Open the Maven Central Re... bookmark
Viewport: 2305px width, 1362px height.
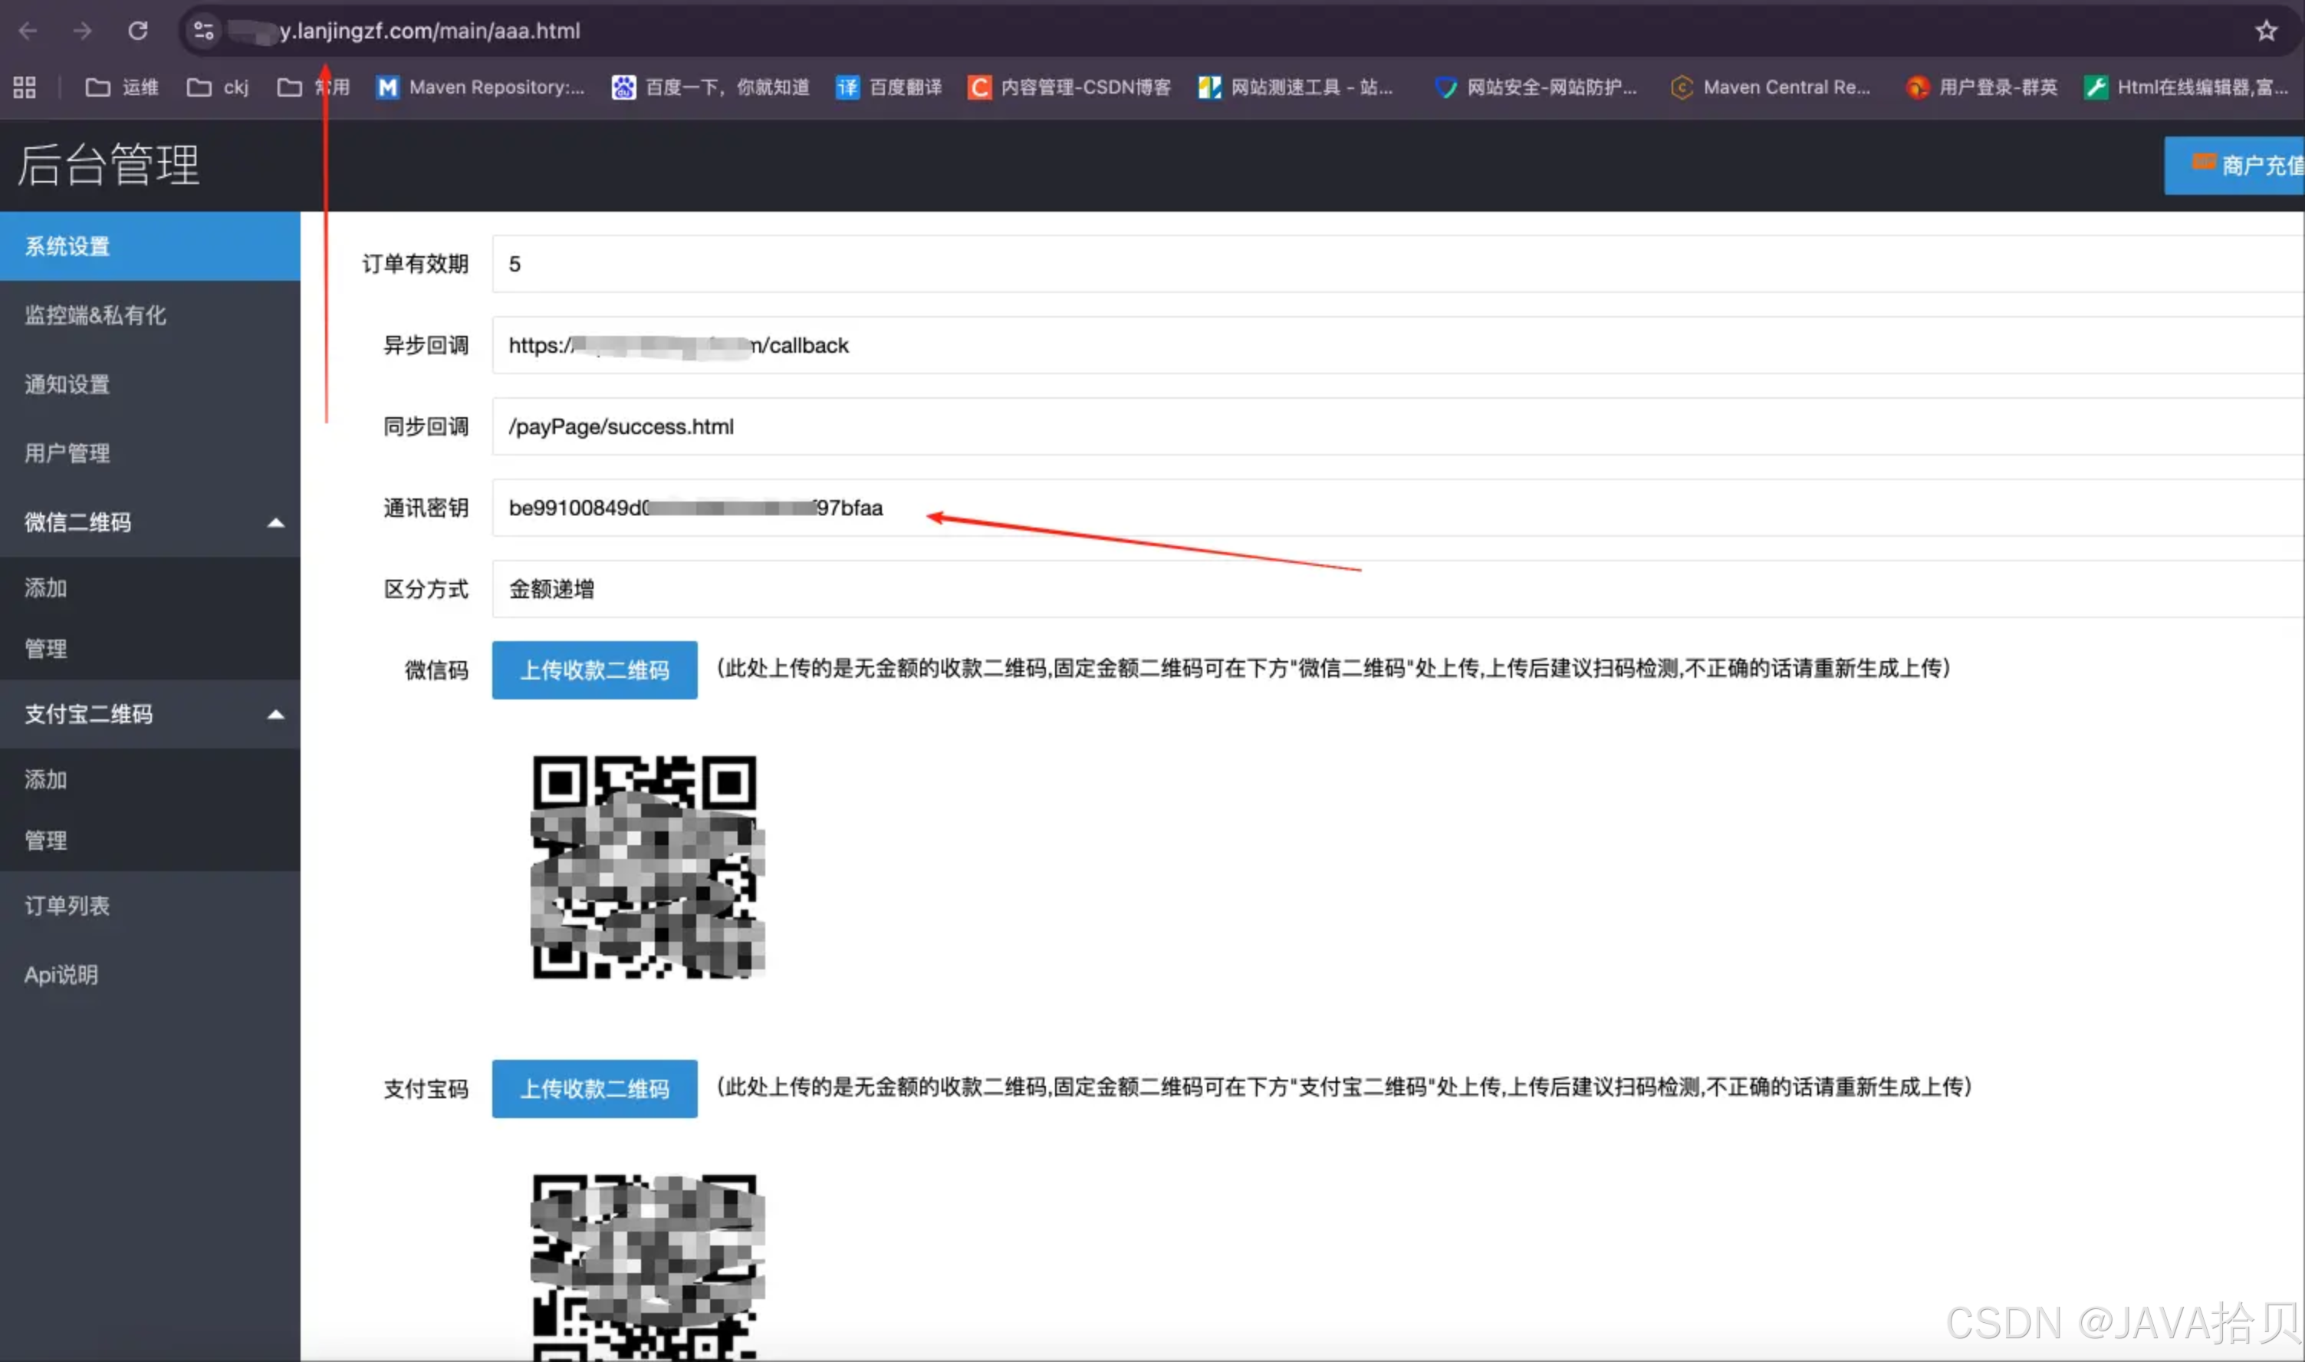click(1771, 87)
